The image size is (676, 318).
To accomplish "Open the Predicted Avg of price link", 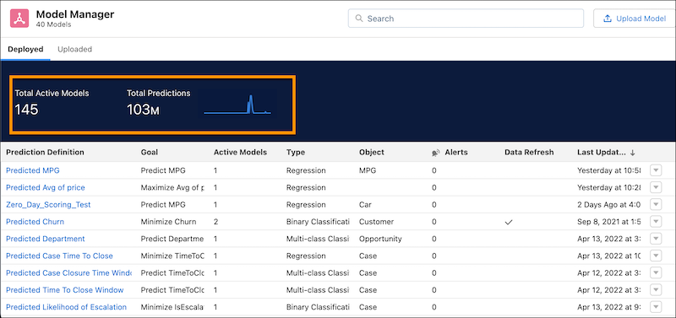I will 46,187.
